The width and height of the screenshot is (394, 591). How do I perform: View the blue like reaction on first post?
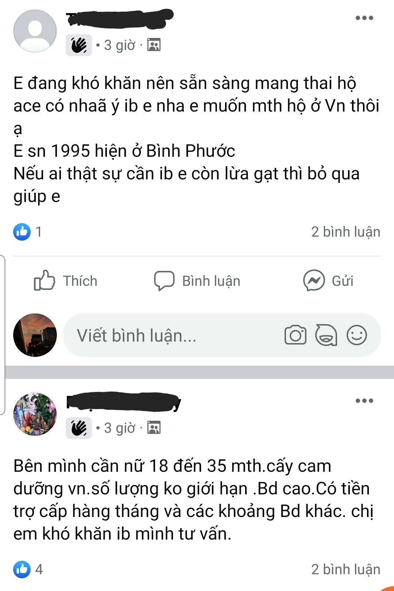(x=22, y=232)
